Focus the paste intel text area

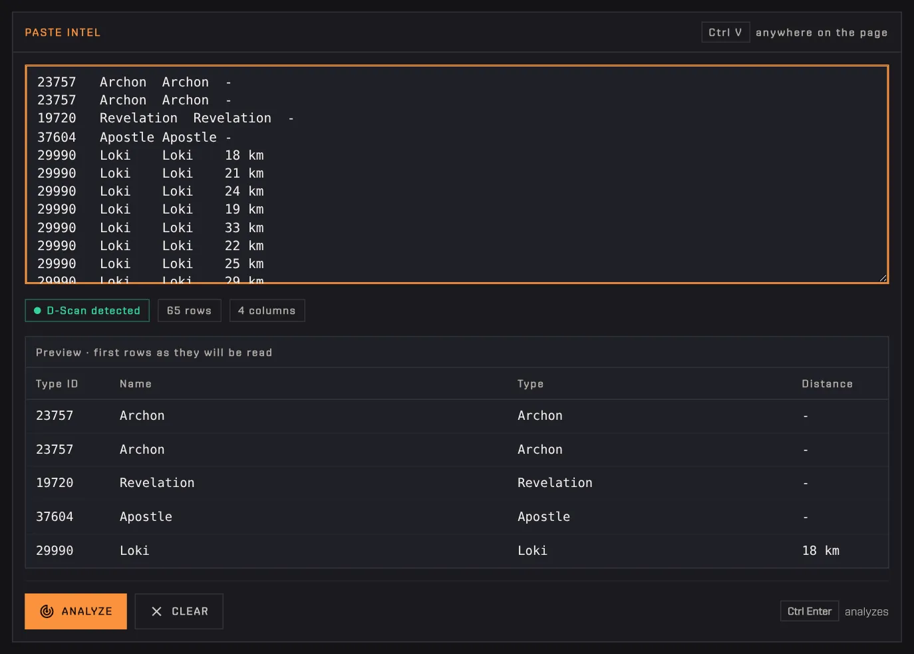[x=457, y=174]
